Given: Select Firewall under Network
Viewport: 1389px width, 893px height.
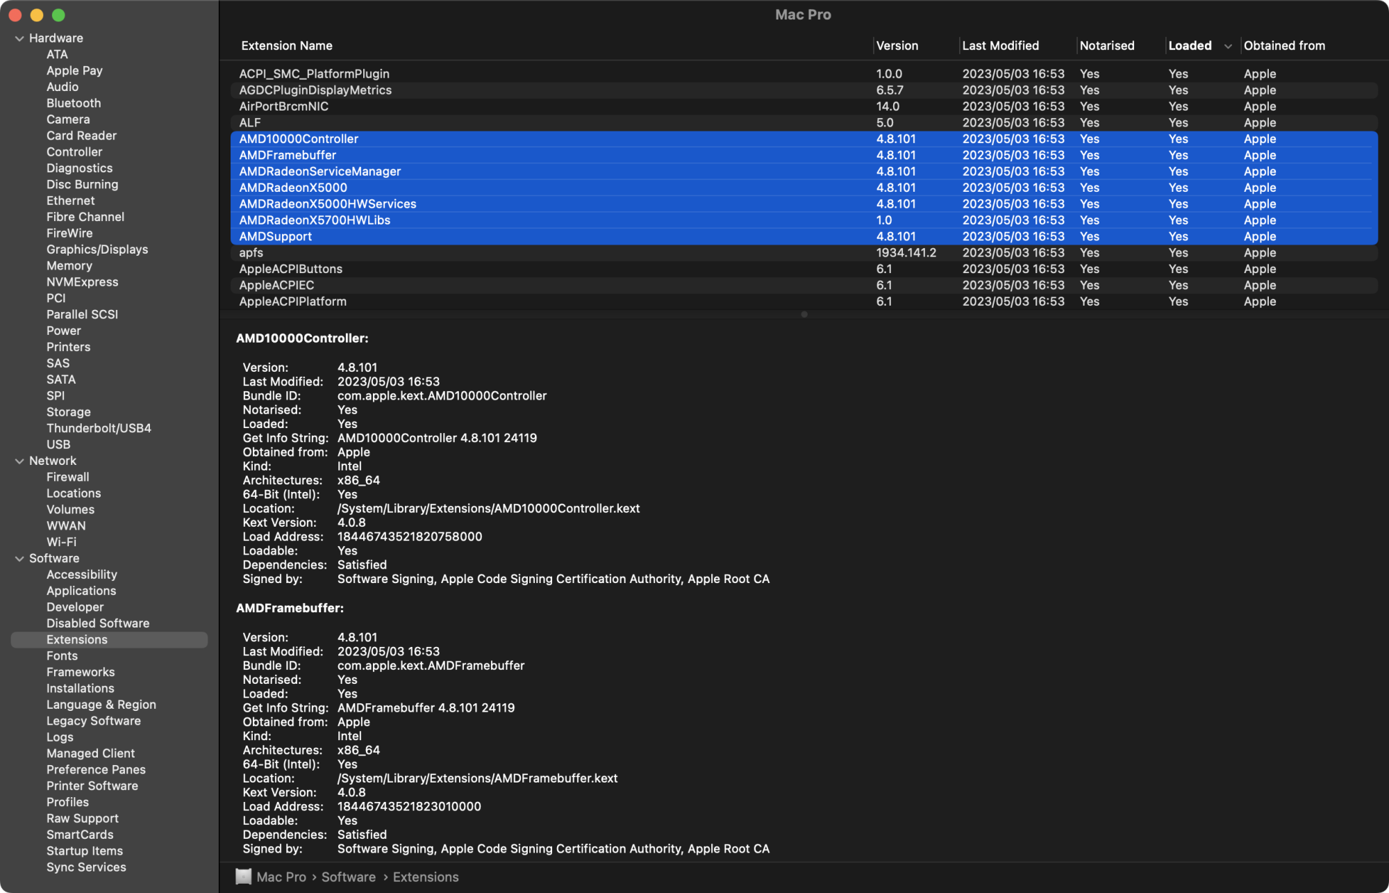Looking at the screenshot, I should [x=67, y=477].
